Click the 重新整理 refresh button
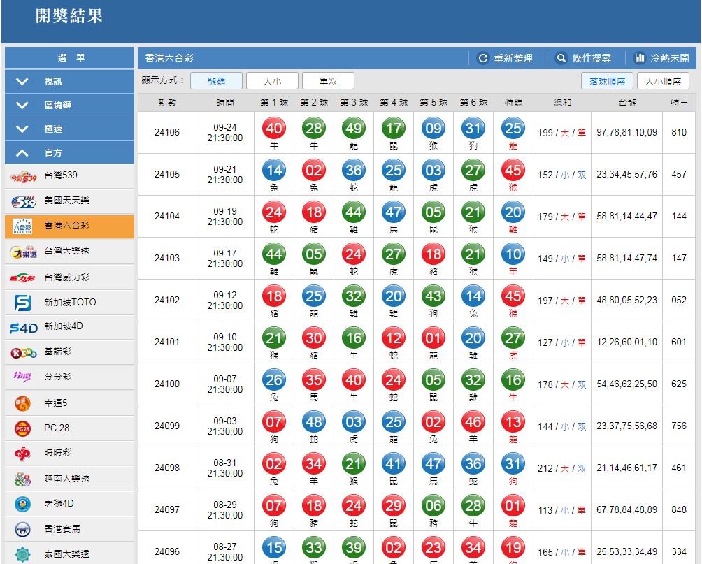This screenshot has width=702, height=564. pos(506,59)
